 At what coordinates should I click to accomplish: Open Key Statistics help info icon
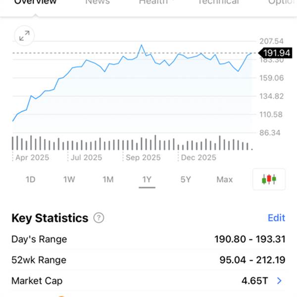[99, 218]
